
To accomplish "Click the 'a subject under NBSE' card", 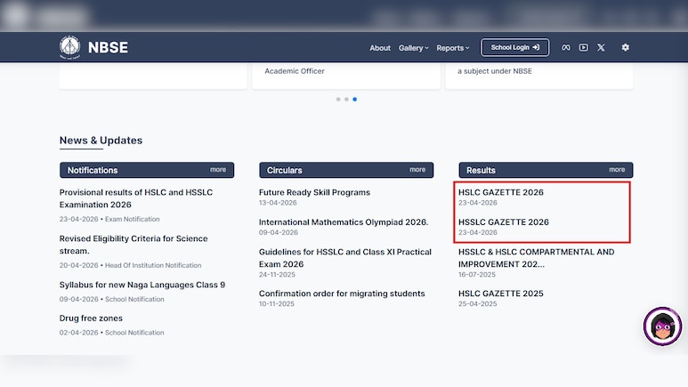I will click(x=539, y=76).
